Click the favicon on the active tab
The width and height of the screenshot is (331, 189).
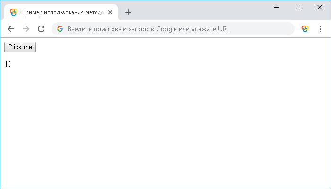point(14,12)
